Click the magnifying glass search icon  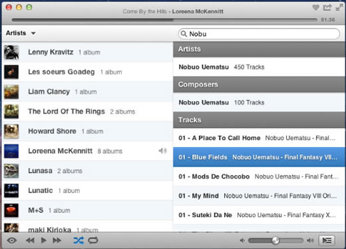point(184,34)
